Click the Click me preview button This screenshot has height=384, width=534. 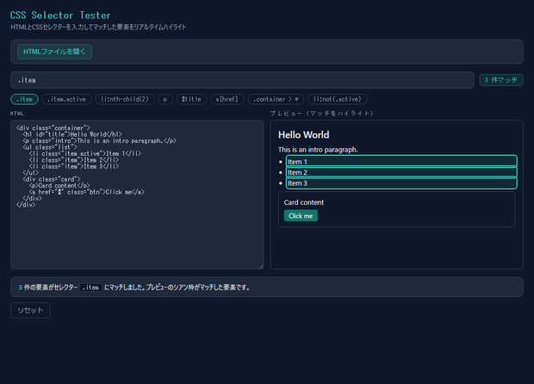click(x=301, y=216)
